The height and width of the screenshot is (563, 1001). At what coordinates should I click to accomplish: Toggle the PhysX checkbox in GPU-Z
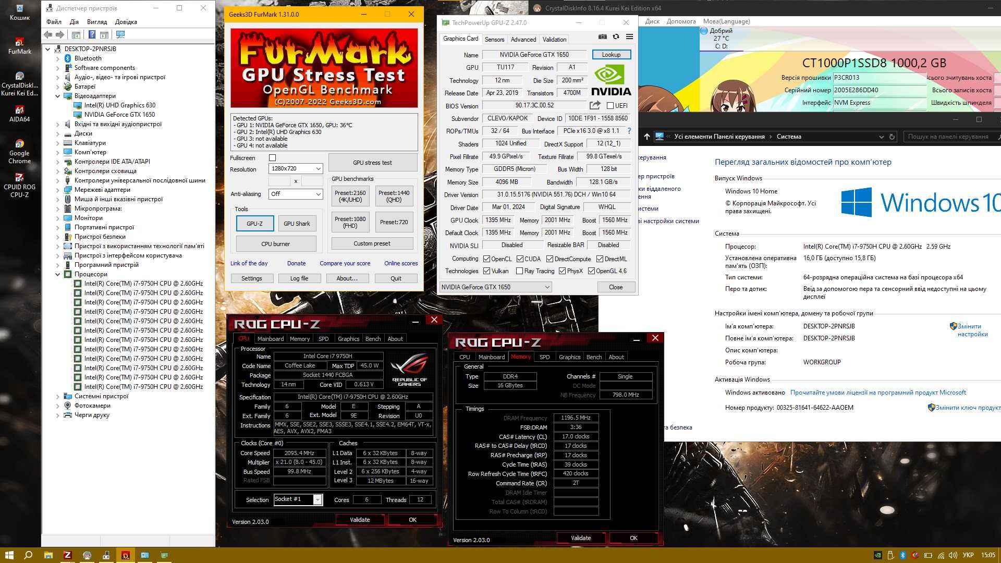[562, 271]
